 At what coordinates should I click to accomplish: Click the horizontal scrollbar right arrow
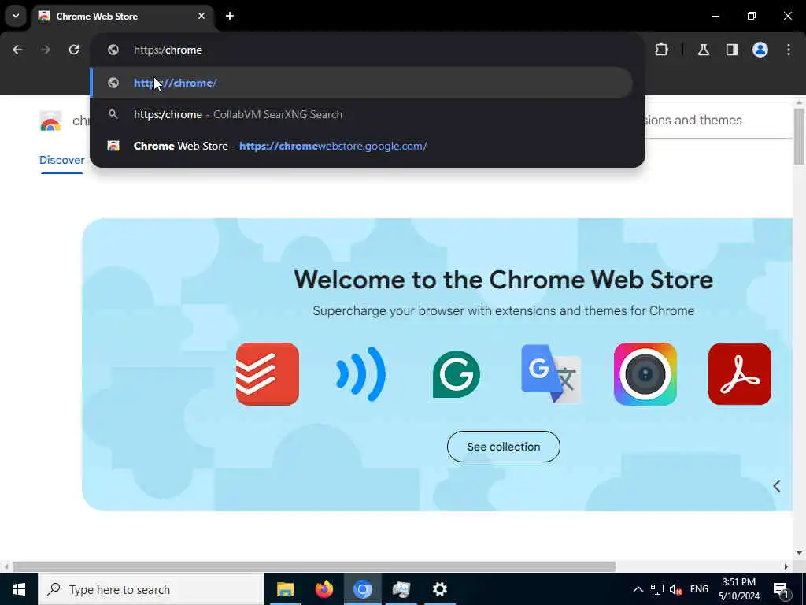(x=786, y=566)
